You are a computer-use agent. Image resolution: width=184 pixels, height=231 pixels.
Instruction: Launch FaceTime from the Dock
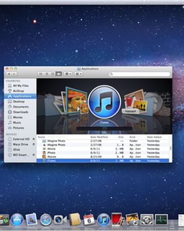(x=60, y=220)
